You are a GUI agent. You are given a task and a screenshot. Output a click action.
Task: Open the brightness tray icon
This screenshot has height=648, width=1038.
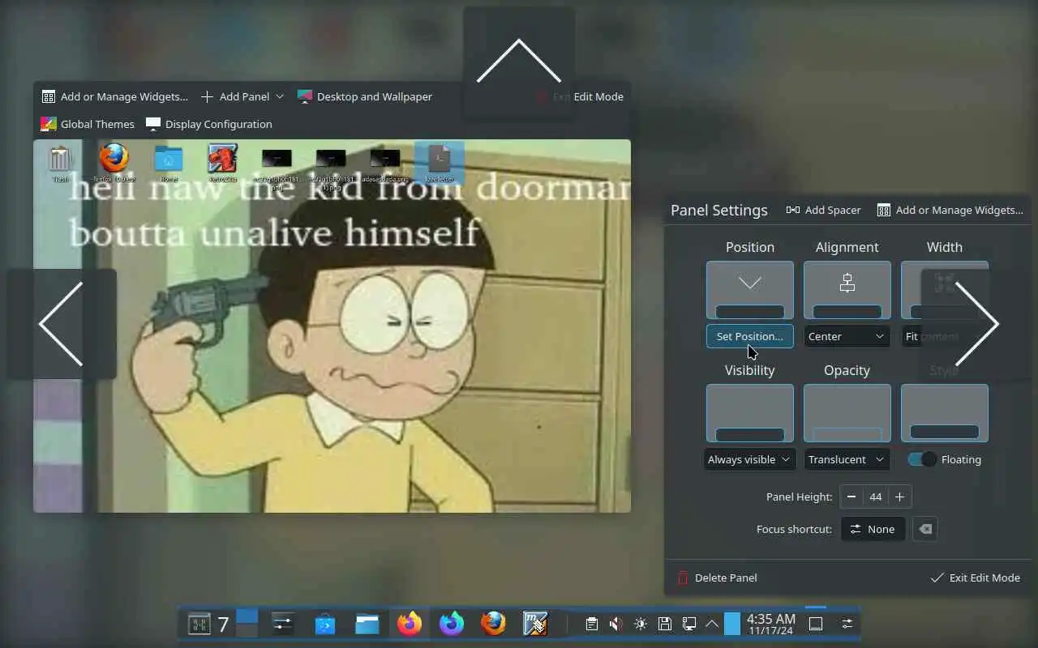coord(641,624)
